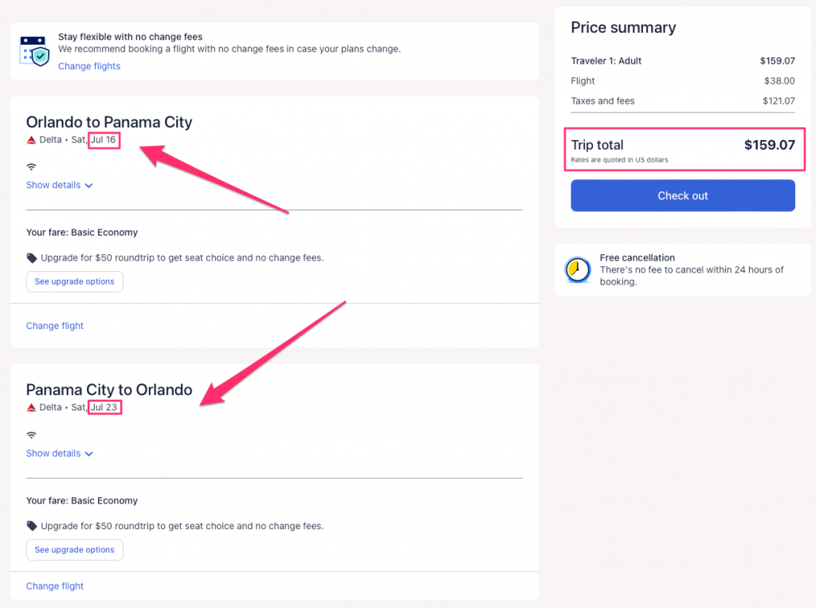Expand Show details for Orlando to Panama City
Screen dimensions: 816x608
coord(60,185)
